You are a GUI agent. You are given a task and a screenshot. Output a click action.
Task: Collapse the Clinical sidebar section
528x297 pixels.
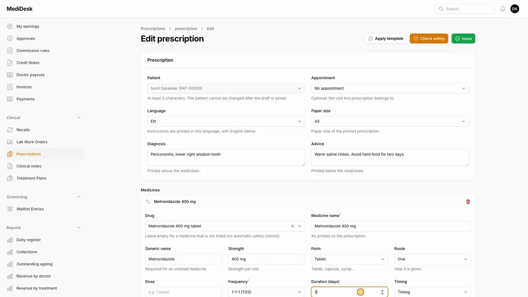point(78,118)
